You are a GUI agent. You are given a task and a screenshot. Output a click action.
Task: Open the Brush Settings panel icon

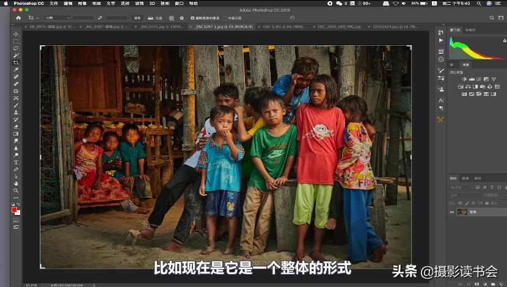[440, 70]
